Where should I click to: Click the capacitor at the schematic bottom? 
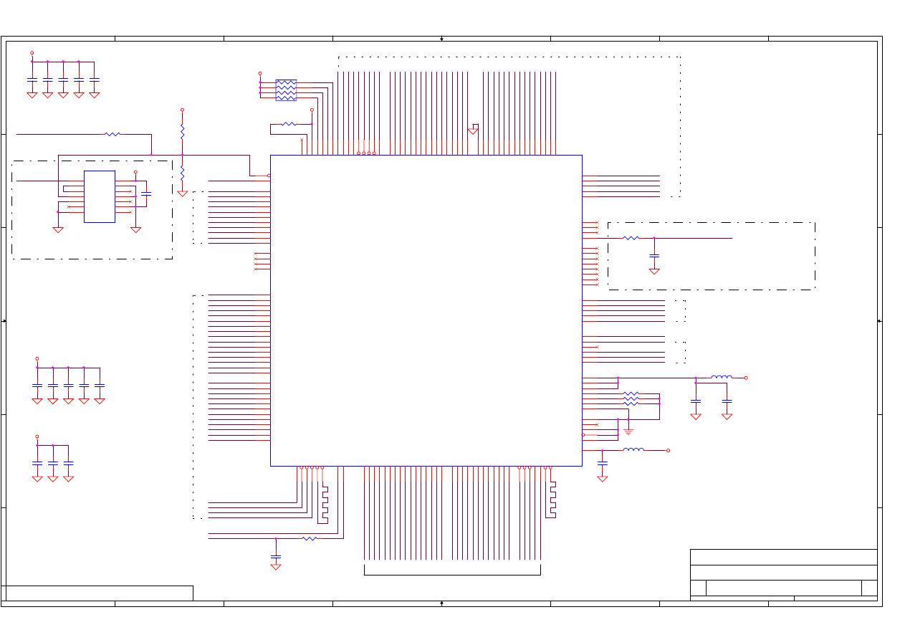coord(276,556)
